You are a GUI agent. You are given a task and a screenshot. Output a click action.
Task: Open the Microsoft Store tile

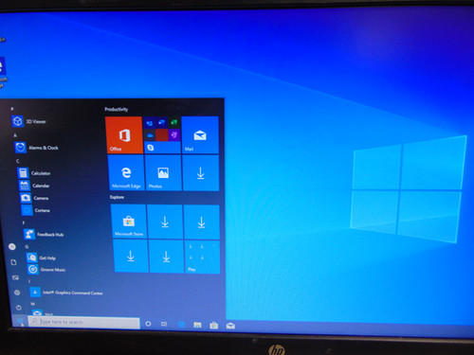click(x=129, y=222)
